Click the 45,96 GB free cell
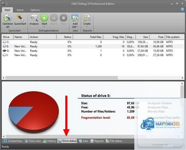186x150 pixels. [158, 46]
